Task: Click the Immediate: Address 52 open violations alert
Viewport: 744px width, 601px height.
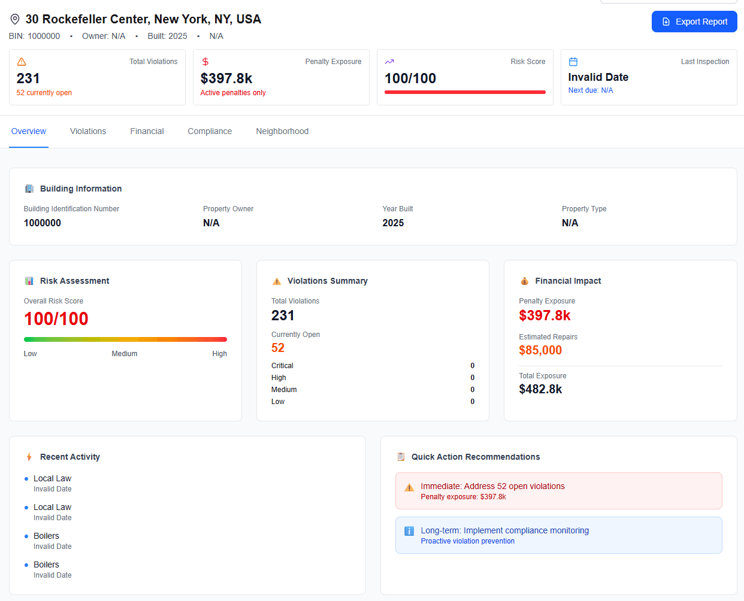Action: [558, 491]
